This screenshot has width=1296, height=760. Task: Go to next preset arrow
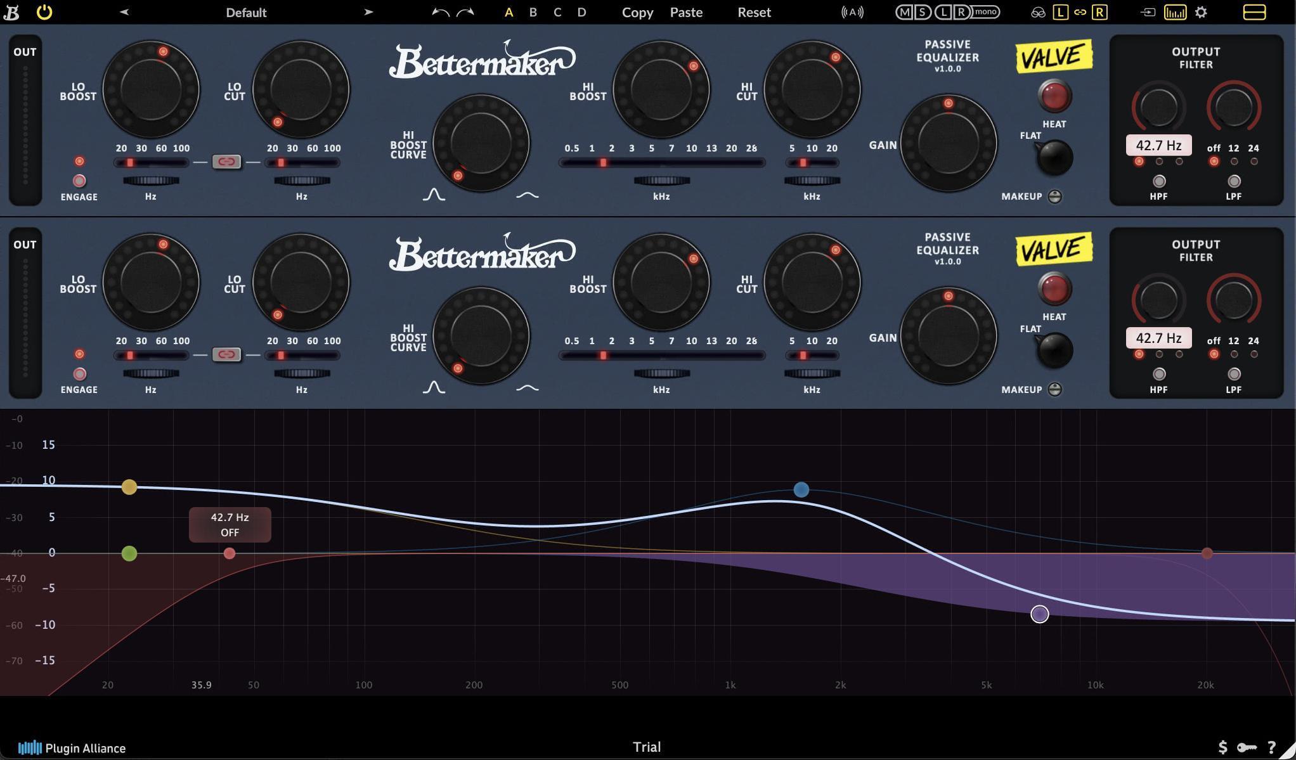tap(368, 12)
